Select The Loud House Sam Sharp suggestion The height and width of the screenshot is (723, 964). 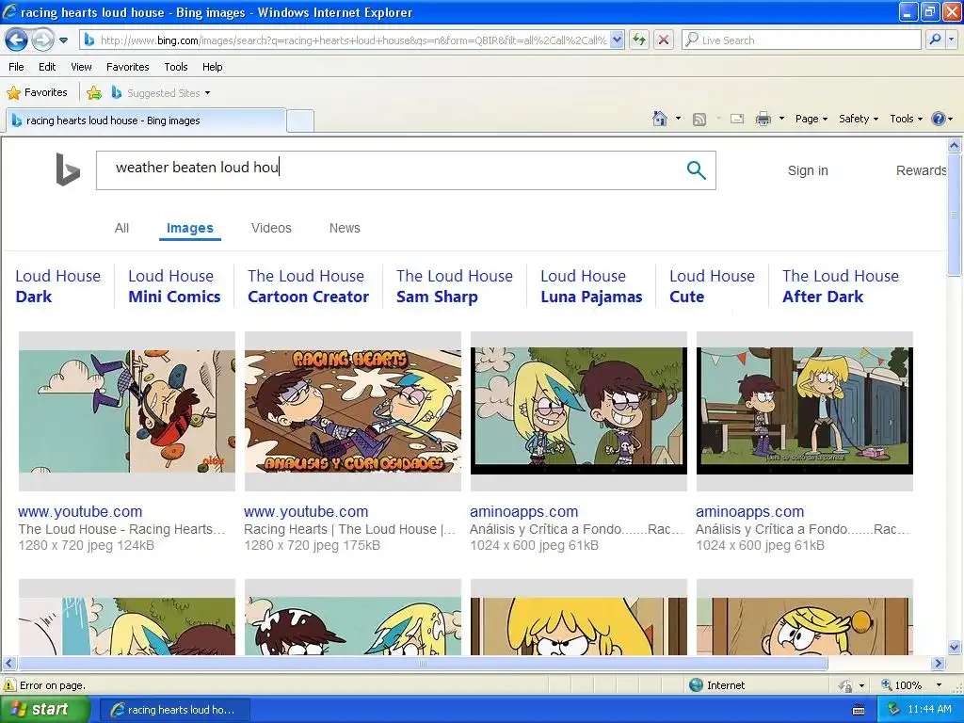click(455, 286)
